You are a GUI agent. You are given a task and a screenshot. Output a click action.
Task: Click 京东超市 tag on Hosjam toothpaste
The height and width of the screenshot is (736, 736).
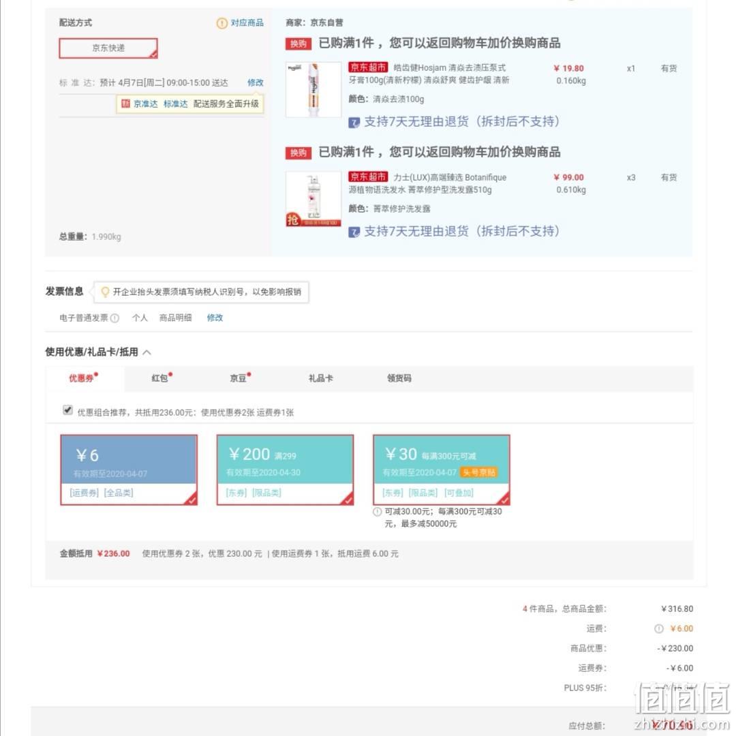(x=368, y=67)
